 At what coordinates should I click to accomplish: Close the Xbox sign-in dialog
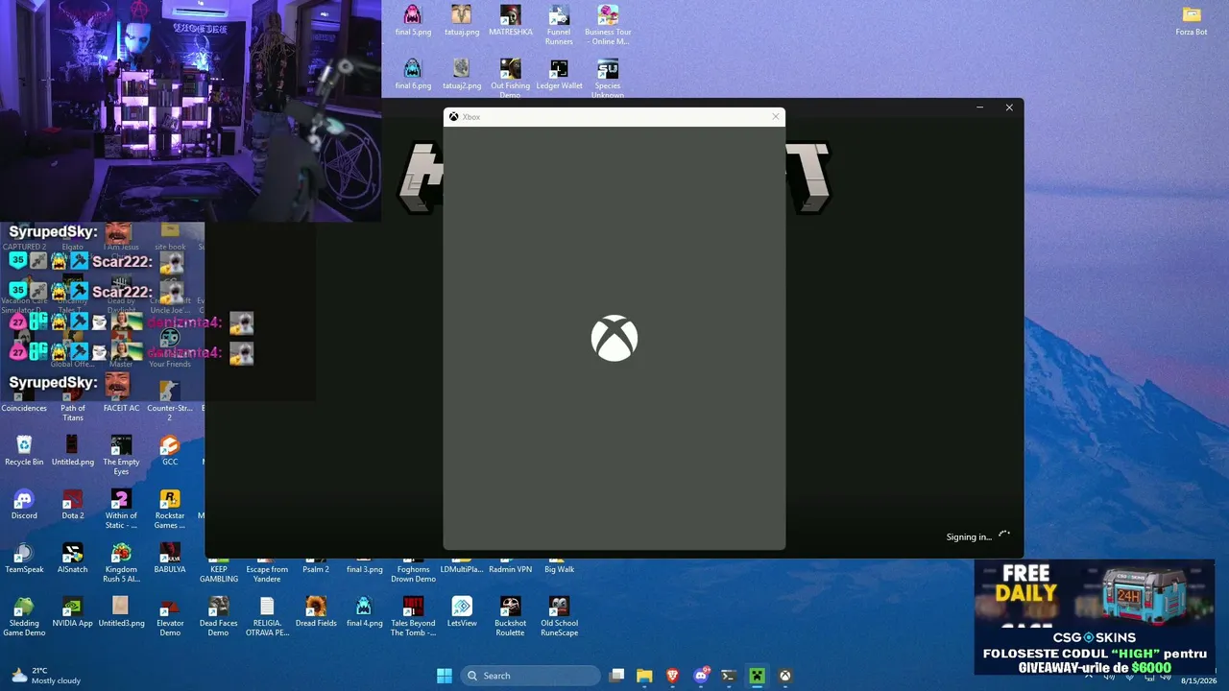[776, 117]
